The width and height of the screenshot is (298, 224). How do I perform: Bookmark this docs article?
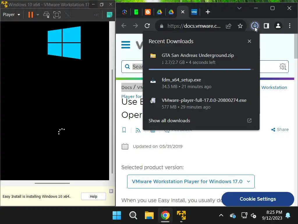124,130
